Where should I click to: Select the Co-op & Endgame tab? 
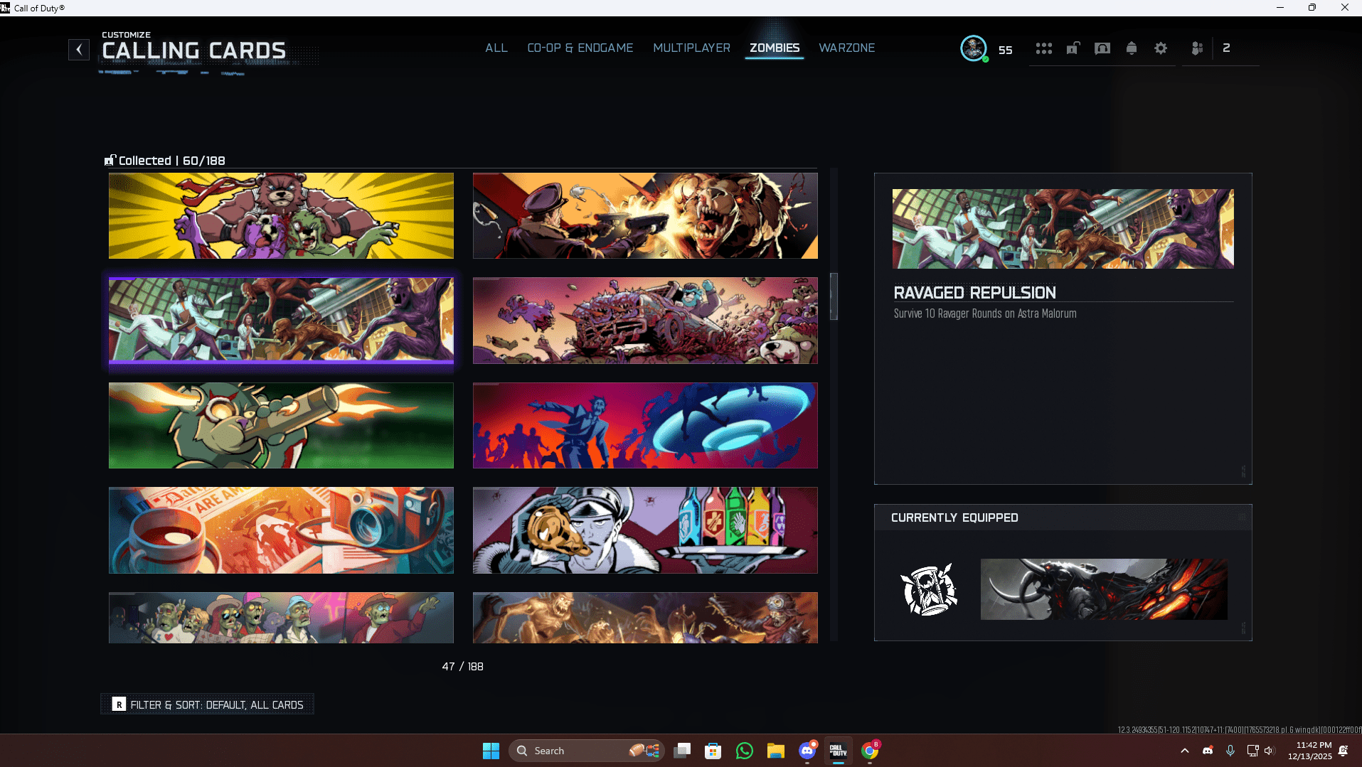click(x=580, y=48)
